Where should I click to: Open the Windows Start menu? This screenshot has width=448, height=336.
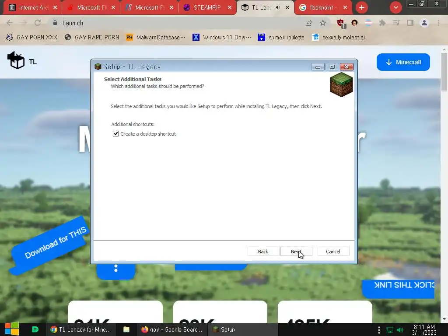tap(12, 329)
